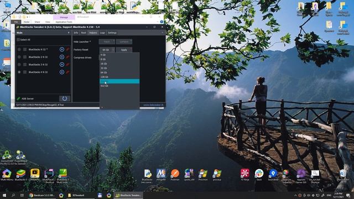Check the BlueStacks 2 N 32 checkbox
The image size is (354, 199).
pyautogui.click(x=25, y=57)
